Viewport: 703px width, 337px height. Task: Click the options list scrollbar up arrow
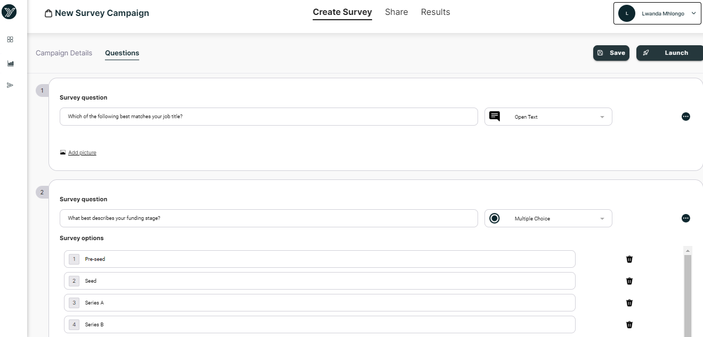click(x=688, y=250)
